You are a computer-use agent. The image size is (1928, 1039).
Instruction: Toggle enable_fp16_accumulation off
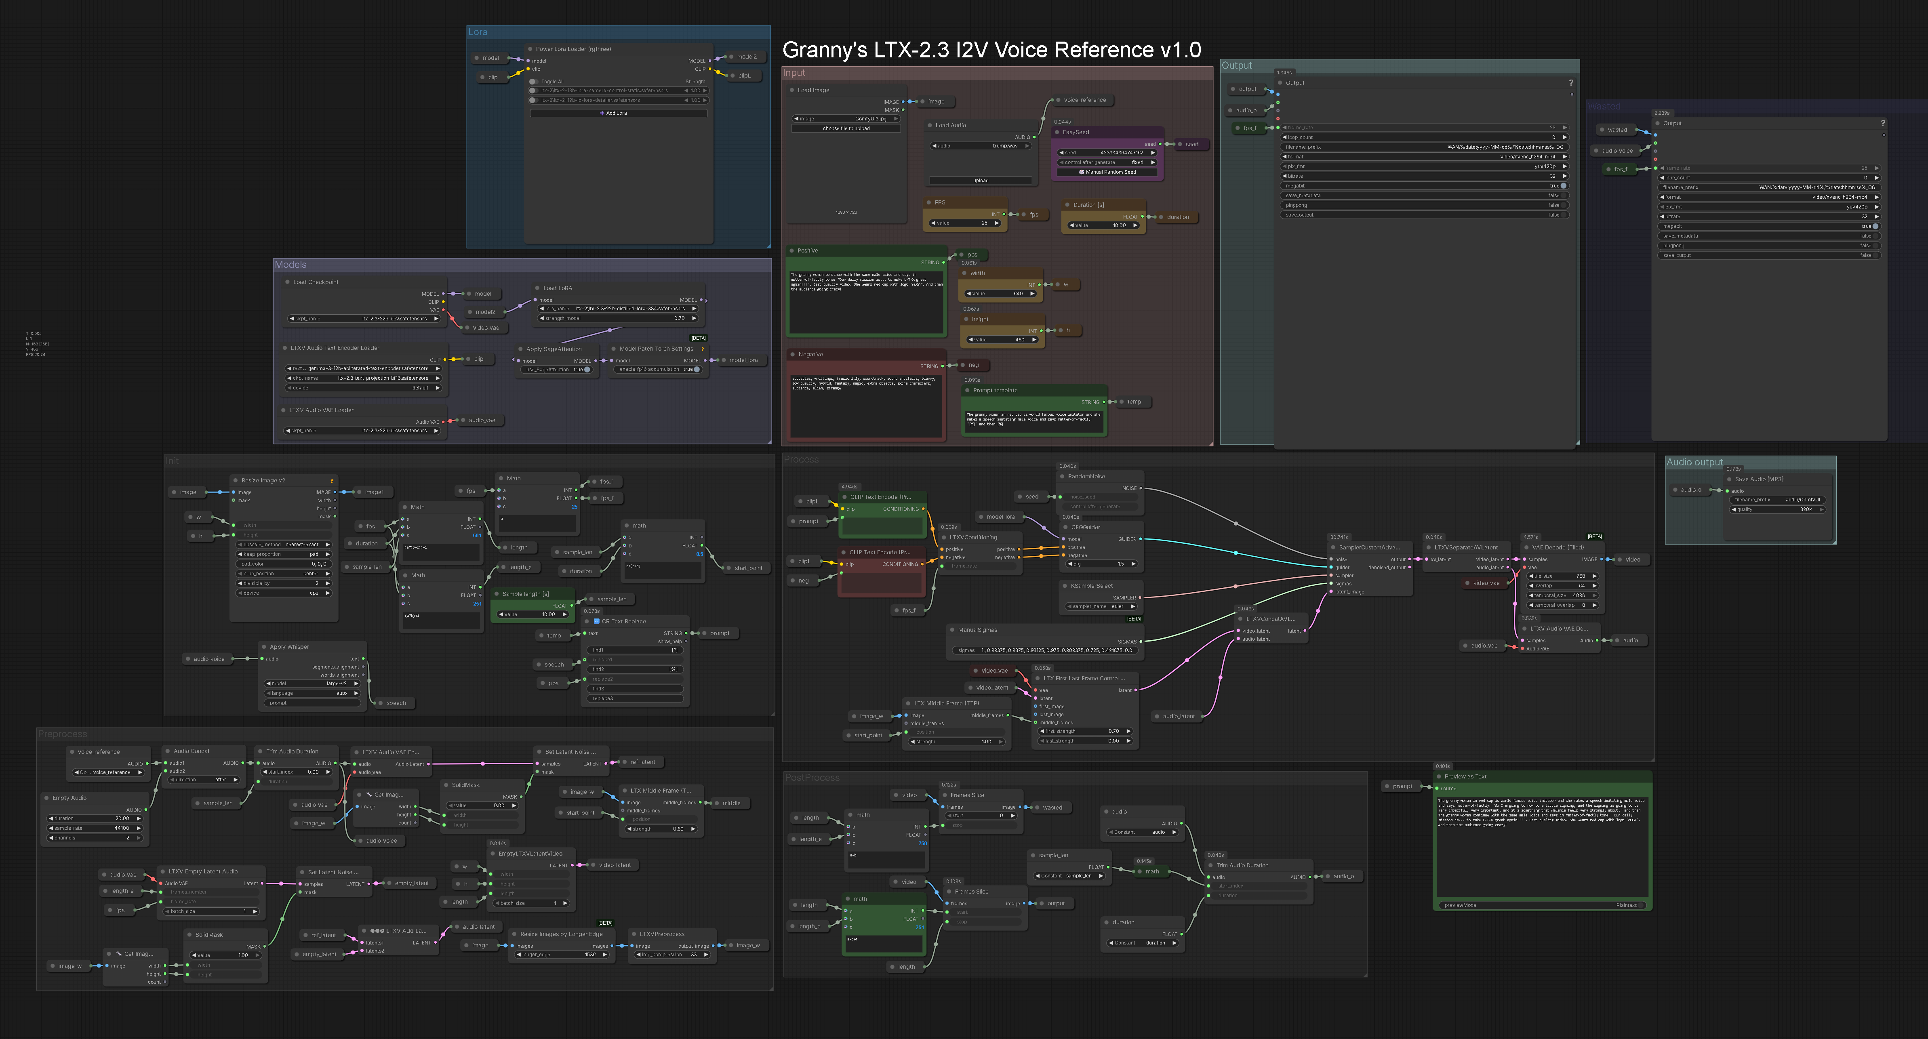pyautogui.click(x=697, y=369)
